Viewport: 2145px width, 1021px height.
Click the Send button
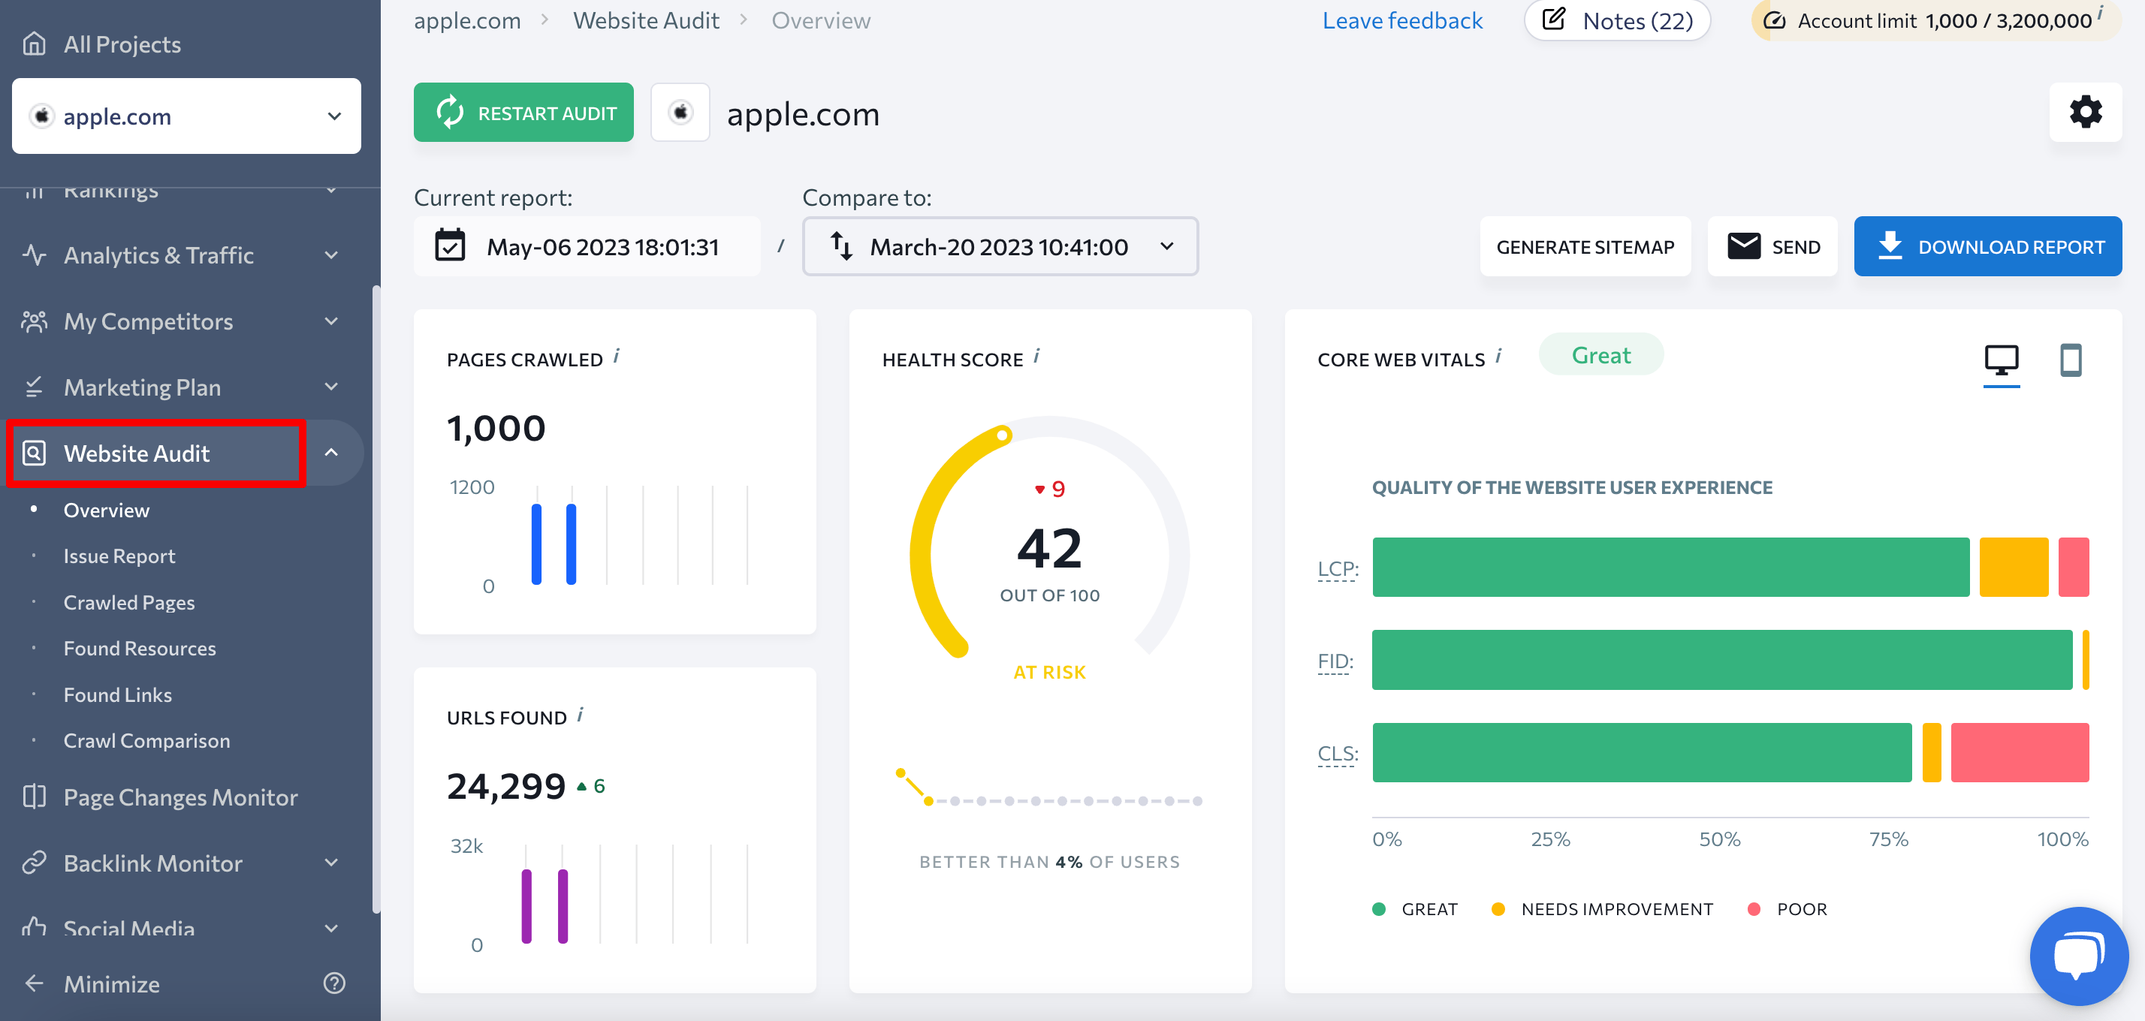pyautogui.click(x=1772, y=246)
